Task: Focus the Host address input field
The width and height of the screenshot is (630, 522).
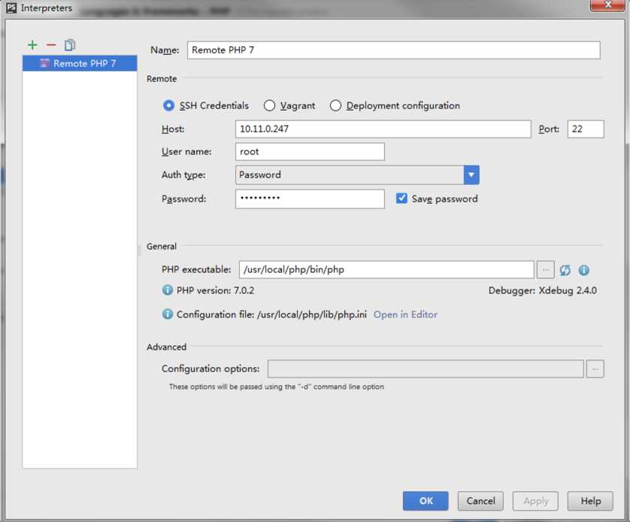Action: click(383, 129)
